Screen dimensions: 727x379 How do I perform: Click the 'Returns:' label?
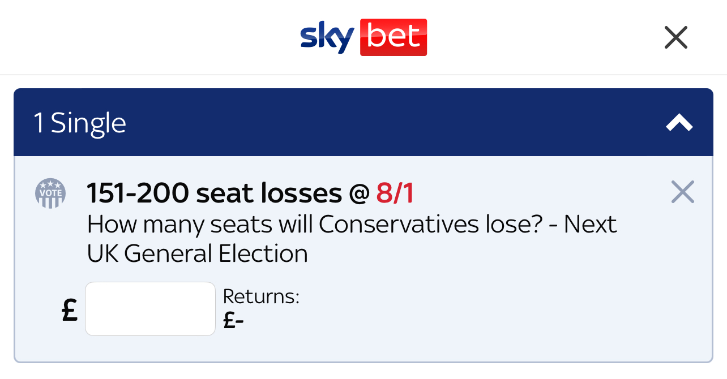(261, 296)
